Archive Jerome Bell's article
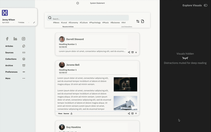The image size is (211, 132). [x=132, y=114]
